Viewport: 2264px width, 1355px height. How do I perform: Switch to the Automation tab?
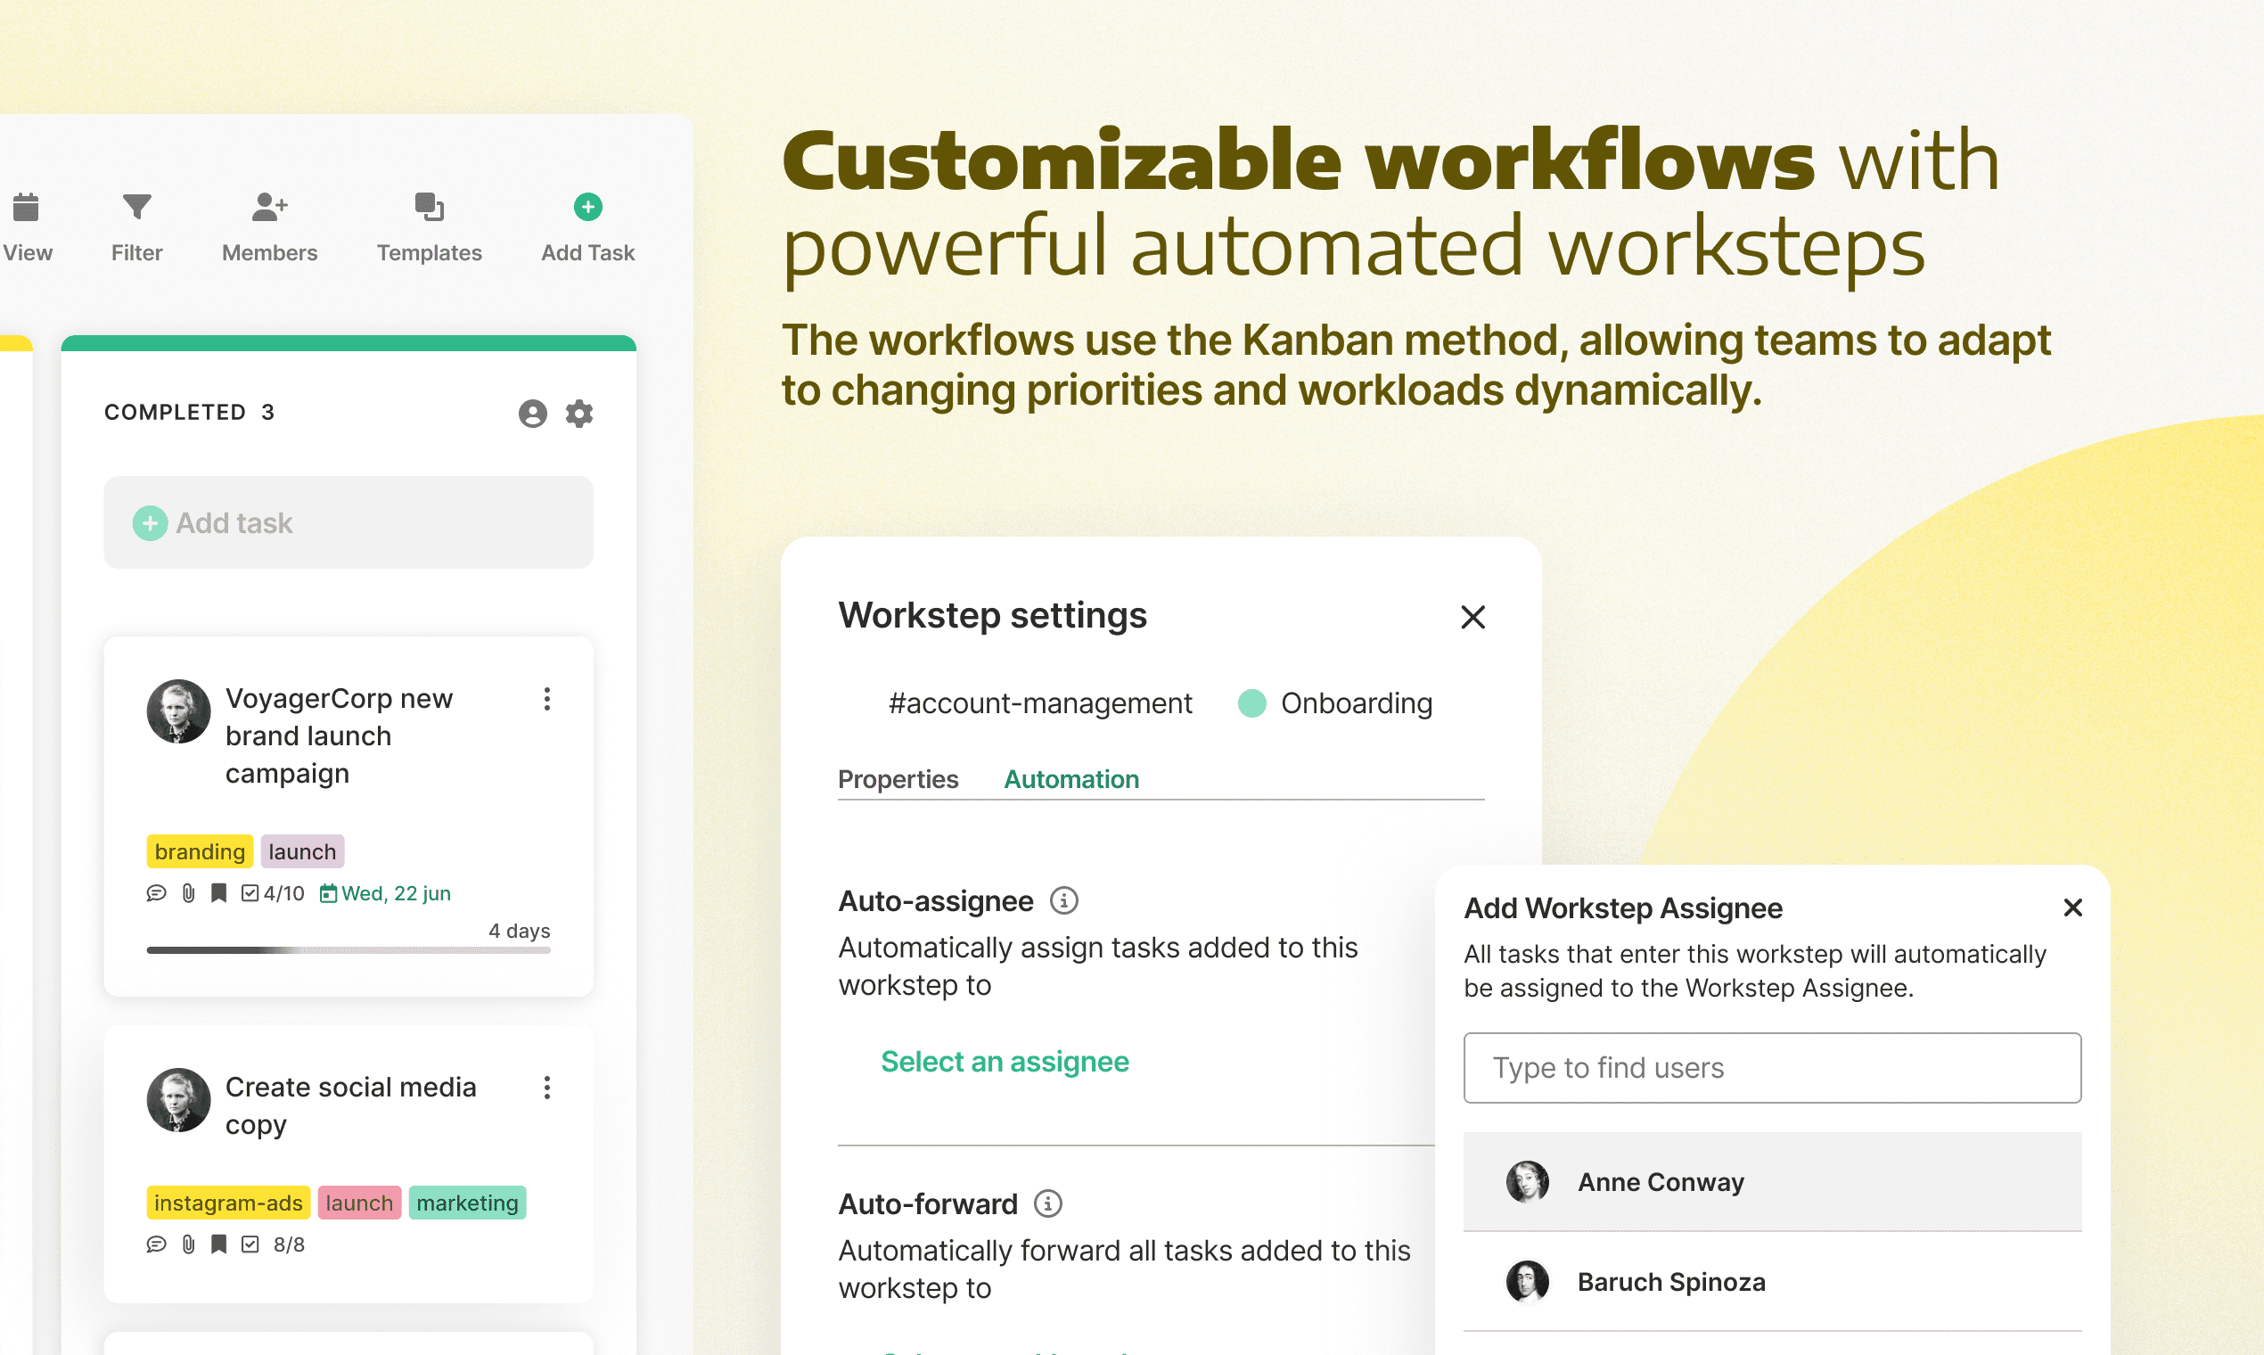(1070, 779)
